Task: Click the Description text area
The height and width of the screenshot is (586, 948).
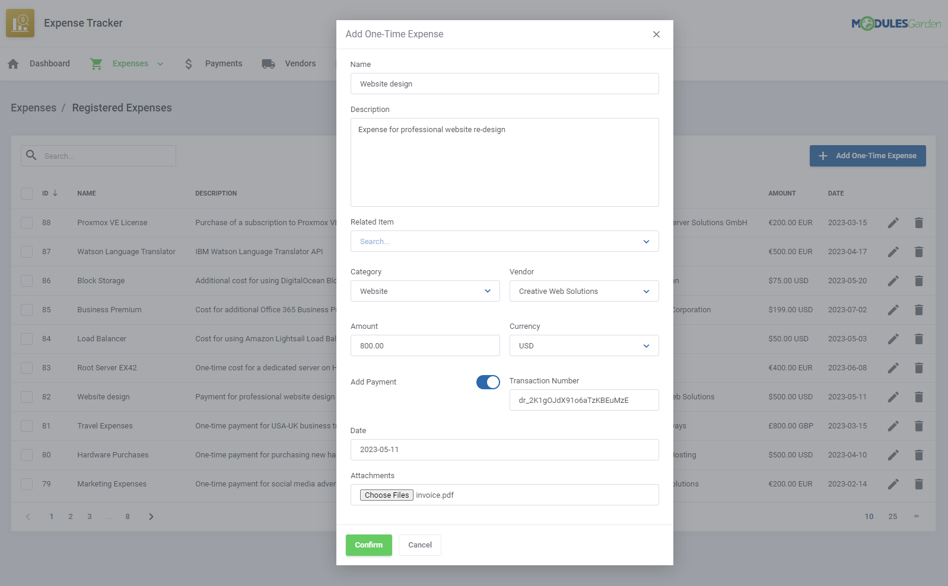Action: pyautogui.click(x=504, y=162)
